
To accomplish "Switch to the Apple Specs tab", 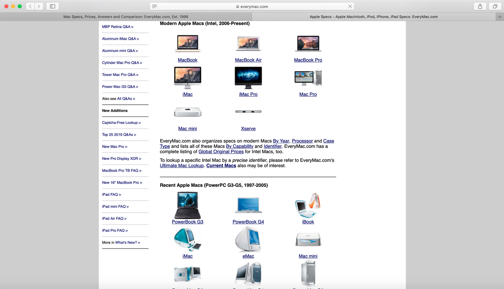I will pyautogui.click(x=373, y=17).
